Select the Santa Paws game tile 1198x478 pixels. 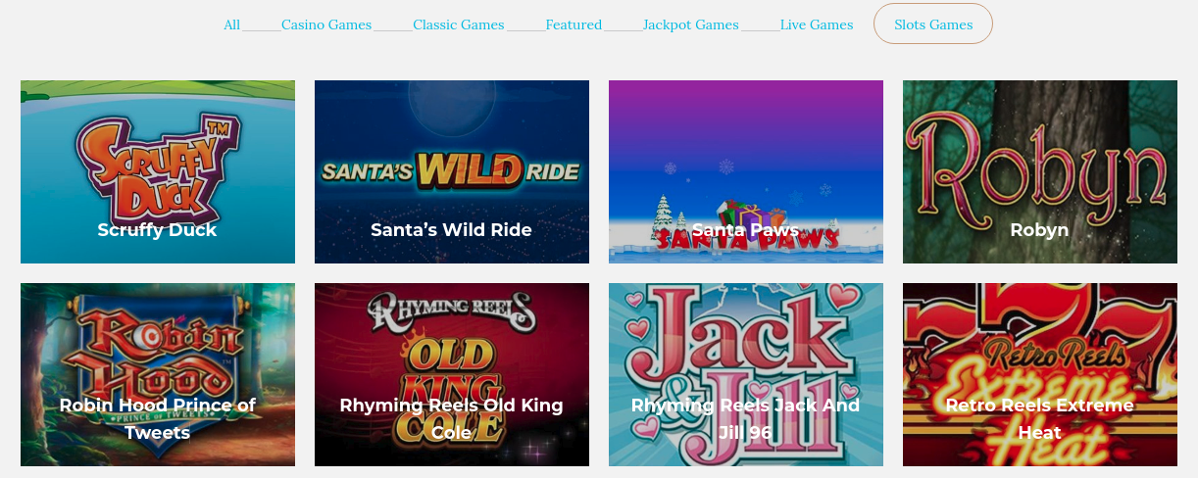click(x=746, y=171)
